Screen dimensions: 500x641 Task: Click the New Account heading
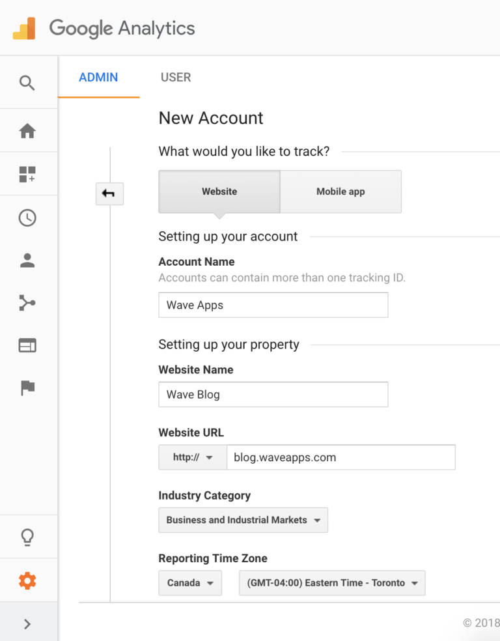211,118
